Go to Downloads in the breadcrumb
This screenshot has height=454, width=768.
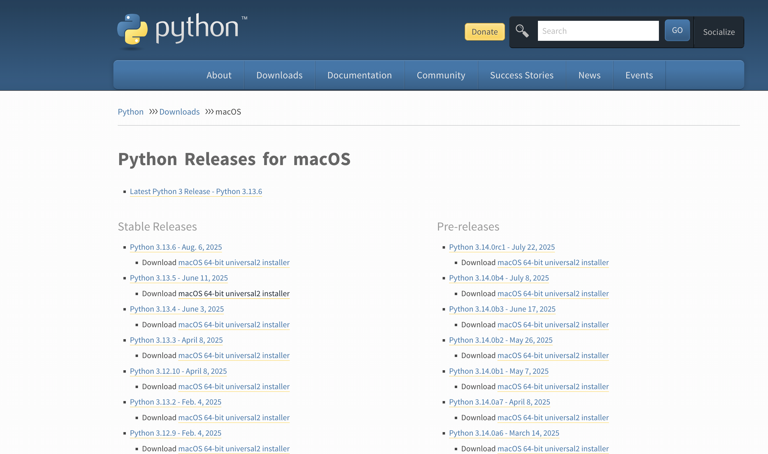pyautogui.click(x=179, y=112)
